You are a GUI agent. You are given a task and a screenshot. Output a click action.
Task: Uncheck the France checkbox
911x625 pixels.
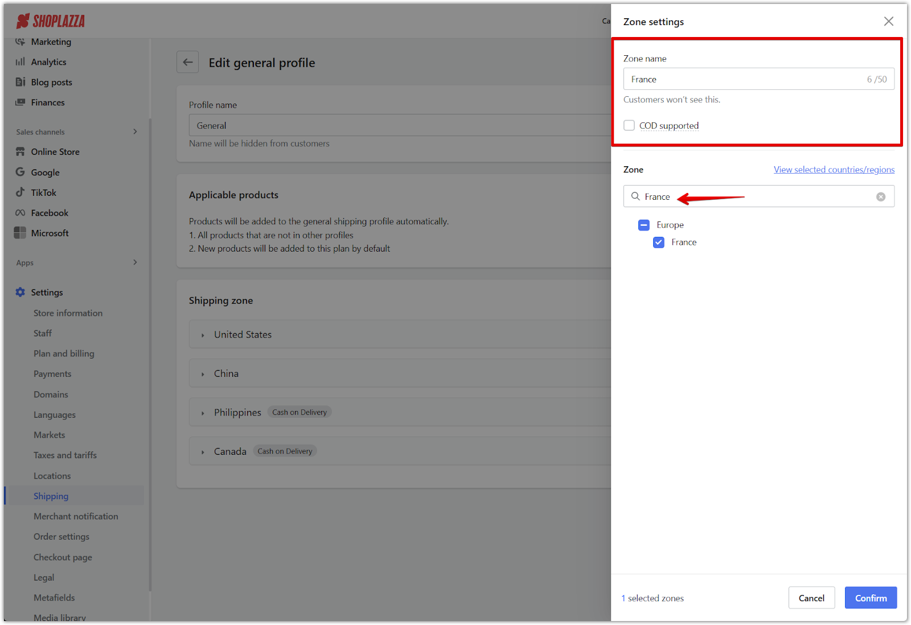(659, 242)
